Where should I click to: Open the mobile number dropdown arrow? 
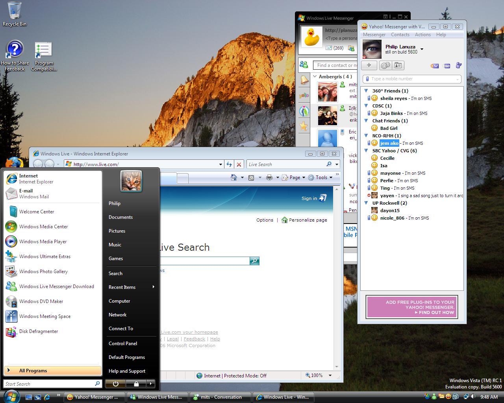tap(457, 79)
